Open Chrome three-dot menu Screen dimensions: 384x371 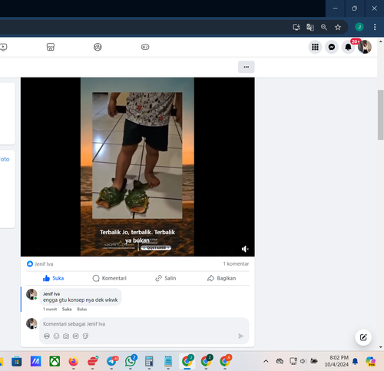(375, 27)
